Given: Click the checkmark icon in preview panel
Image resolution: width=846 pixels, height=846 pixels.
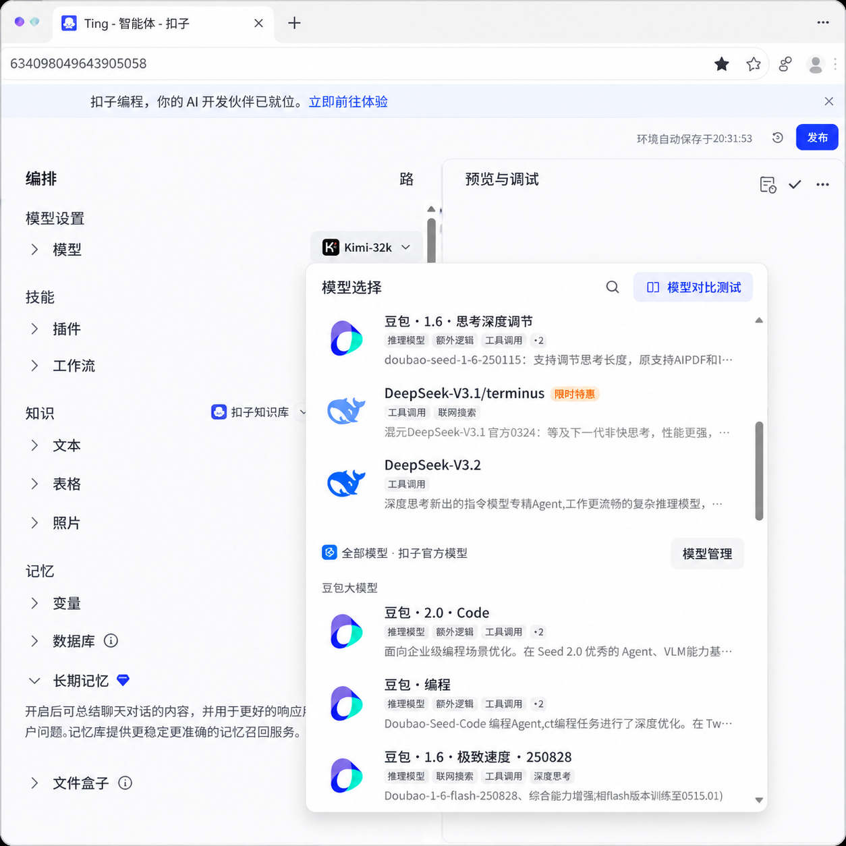Looking at the screenshot, I should [x=795, y=184].
